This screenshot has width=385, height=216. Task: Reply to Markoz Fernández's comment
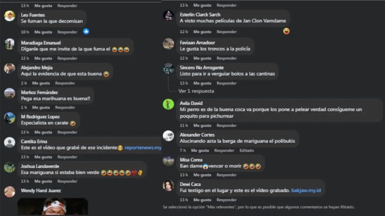pos(65,107)
